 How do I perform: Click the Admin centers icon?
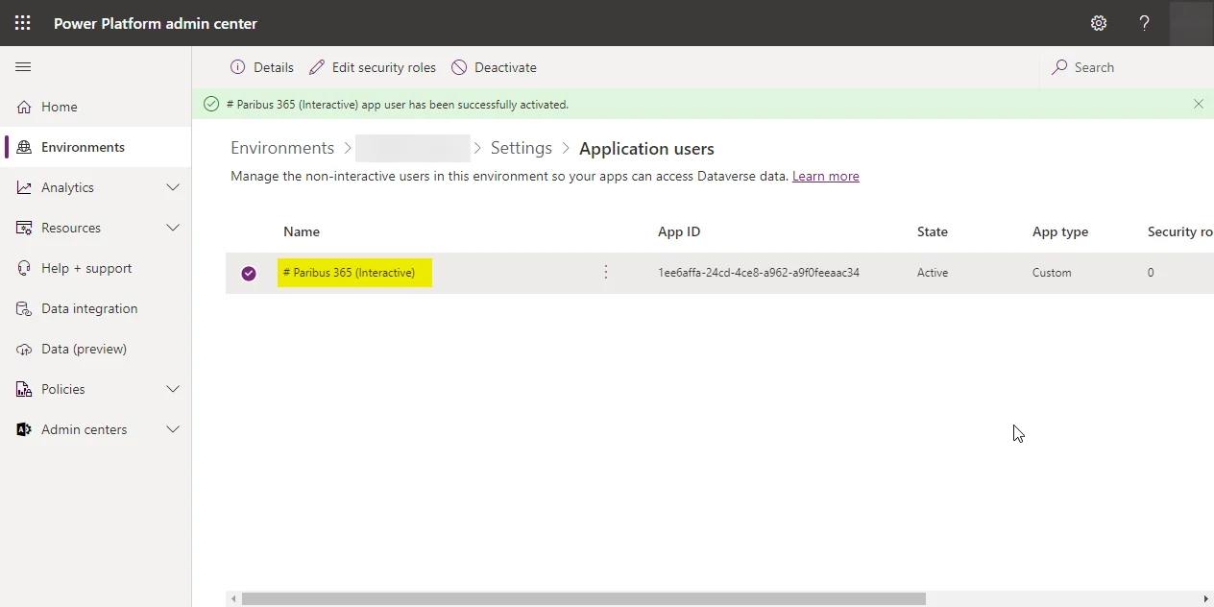[x=24, y=429]
